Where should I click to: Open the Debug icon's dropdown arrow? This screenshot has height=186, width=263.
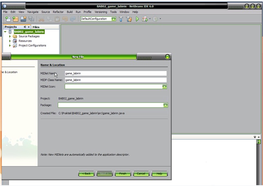click(150, 19)
